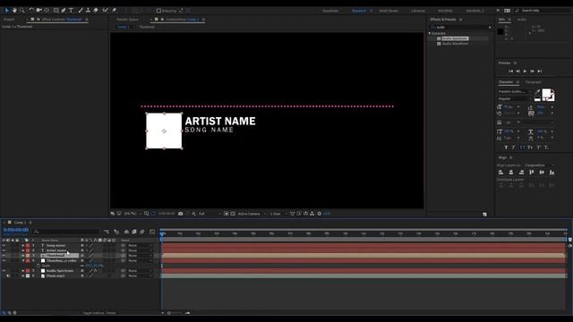
Task: Expand the Audio Spectrum layer properties
Action: coord(23,271)
